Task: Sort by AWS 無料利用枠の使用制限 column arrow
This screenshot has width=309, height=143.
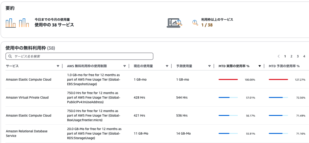Action: point(125,66)
